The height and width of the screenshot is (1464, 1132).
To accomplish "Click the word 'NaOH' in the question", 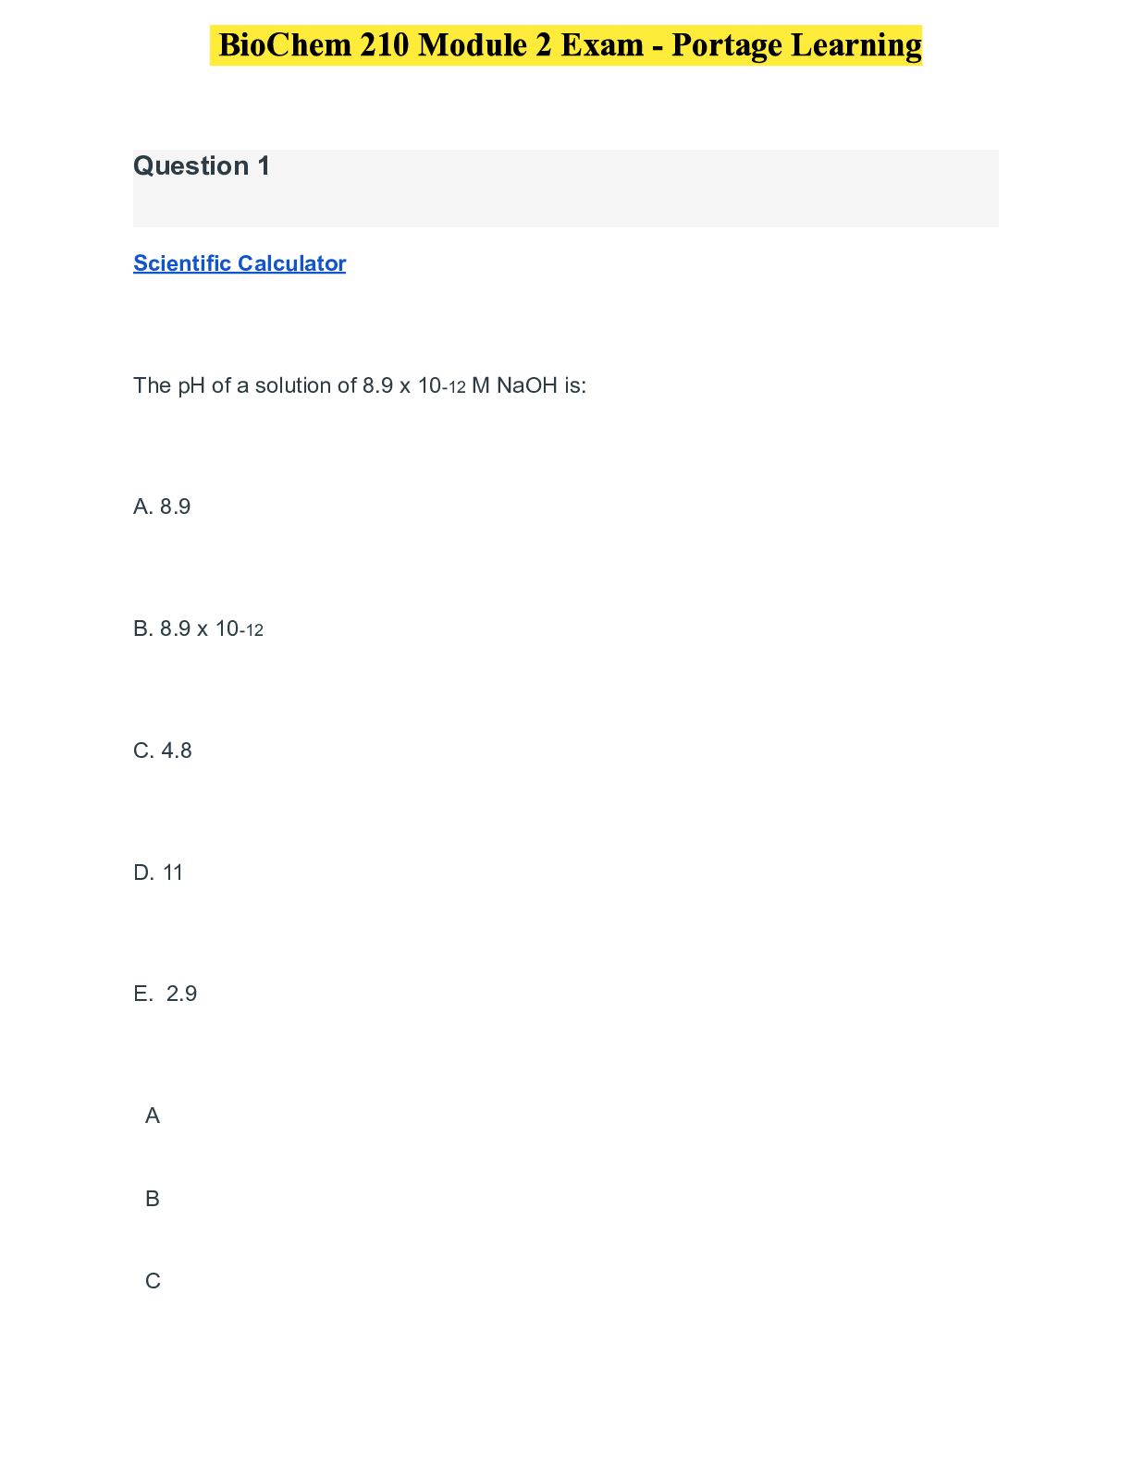I will 527,385.
